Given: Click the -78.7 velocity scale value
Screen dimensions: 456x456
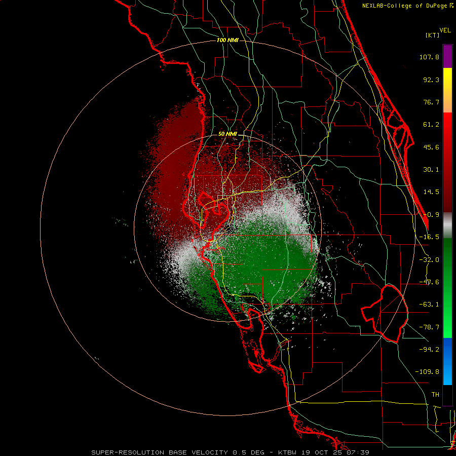Looking at the screenshot, I should (429, 327).
